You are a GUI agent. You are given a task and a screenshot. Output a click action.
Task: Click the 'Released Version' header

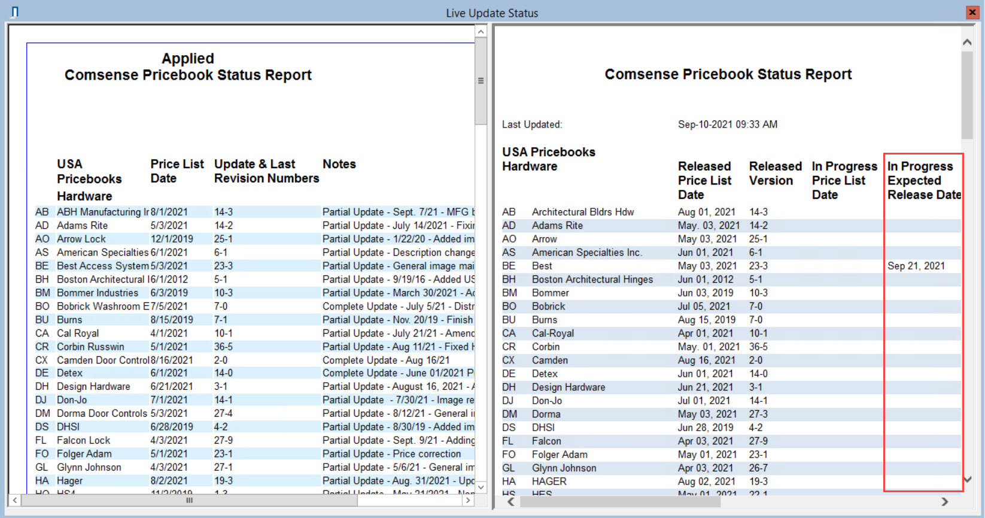click(x=775, y=173)
